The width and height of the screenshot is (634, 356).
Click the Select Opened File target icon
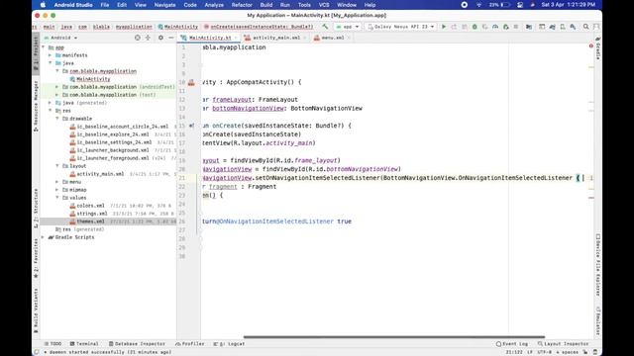tap(138, 38)
